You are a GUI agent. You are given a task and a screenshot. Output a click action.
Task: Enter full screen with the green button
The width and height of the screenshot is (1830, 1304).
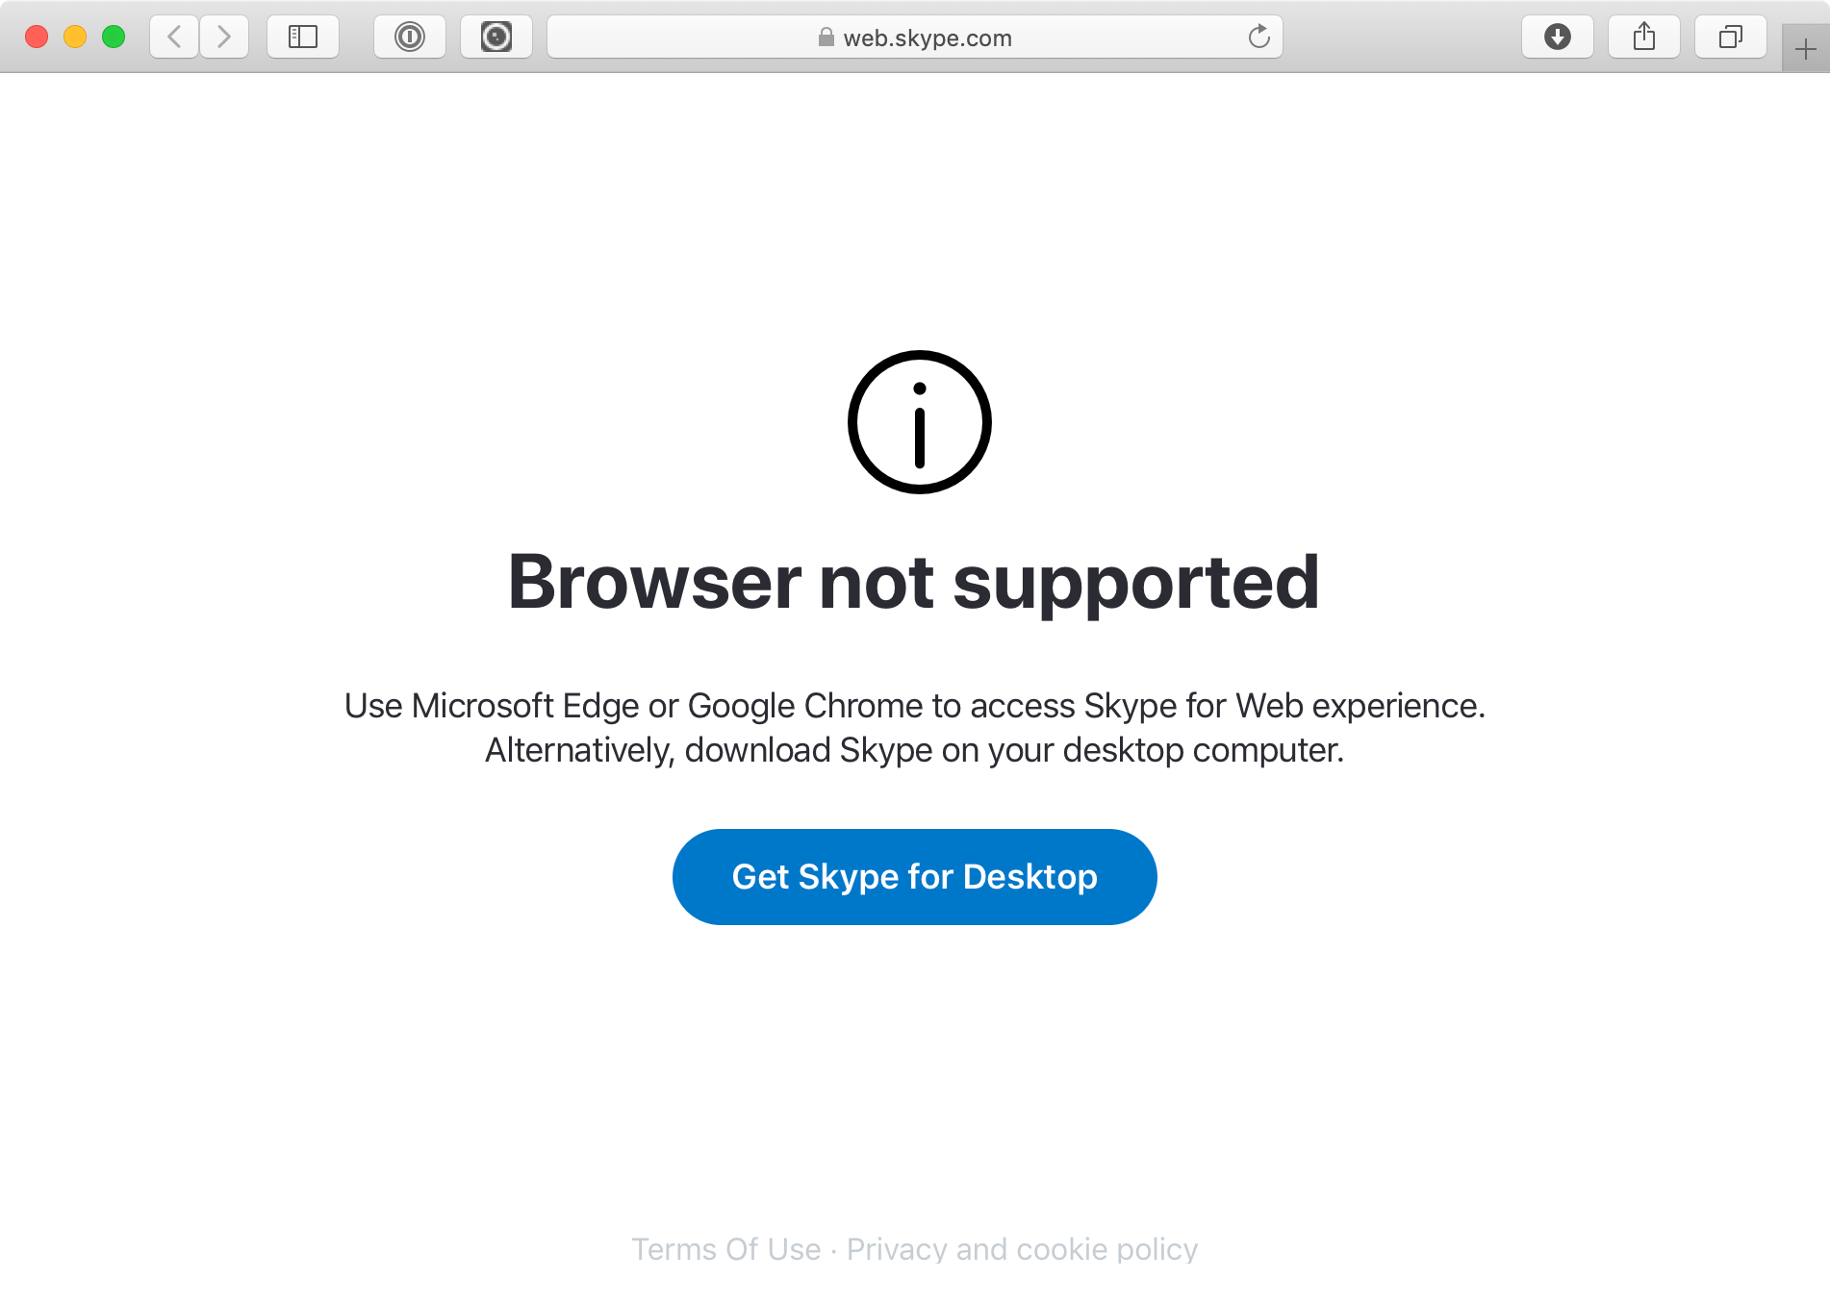point(114,38)
